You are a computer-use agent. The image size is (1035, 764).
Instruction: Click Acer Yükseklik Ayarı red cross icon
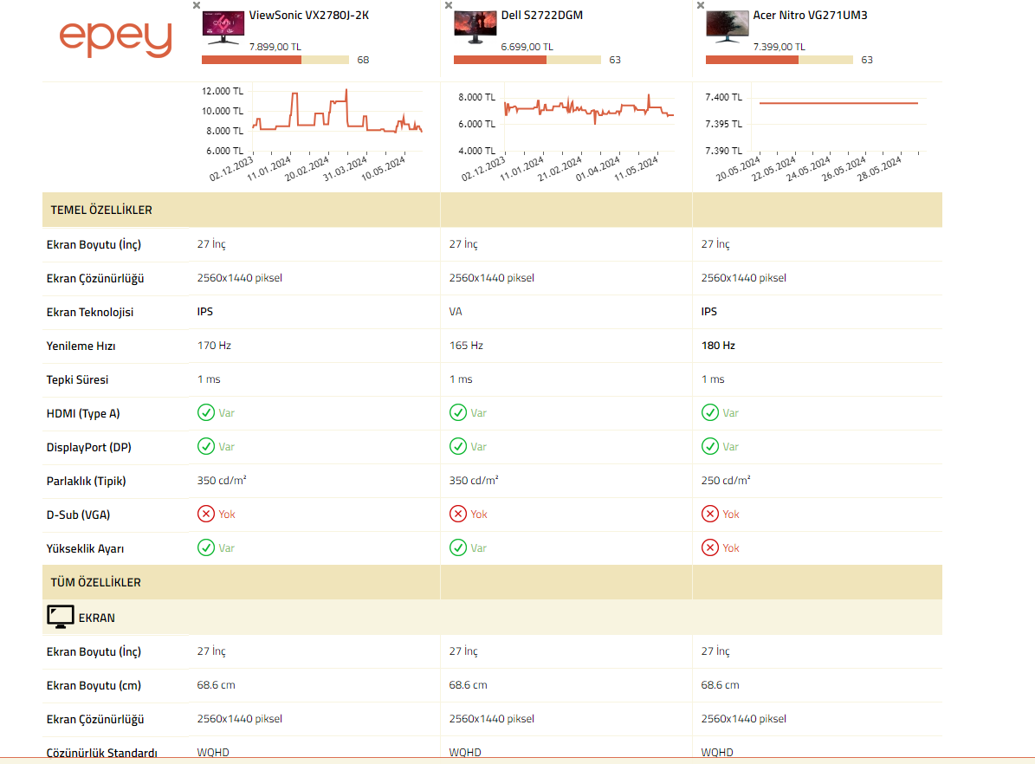[710, 547]
